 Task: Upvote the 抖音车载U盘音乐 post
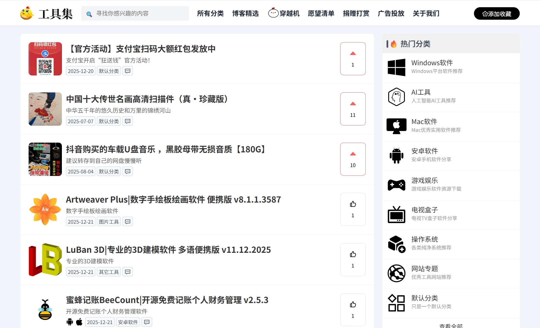(353, 159)
